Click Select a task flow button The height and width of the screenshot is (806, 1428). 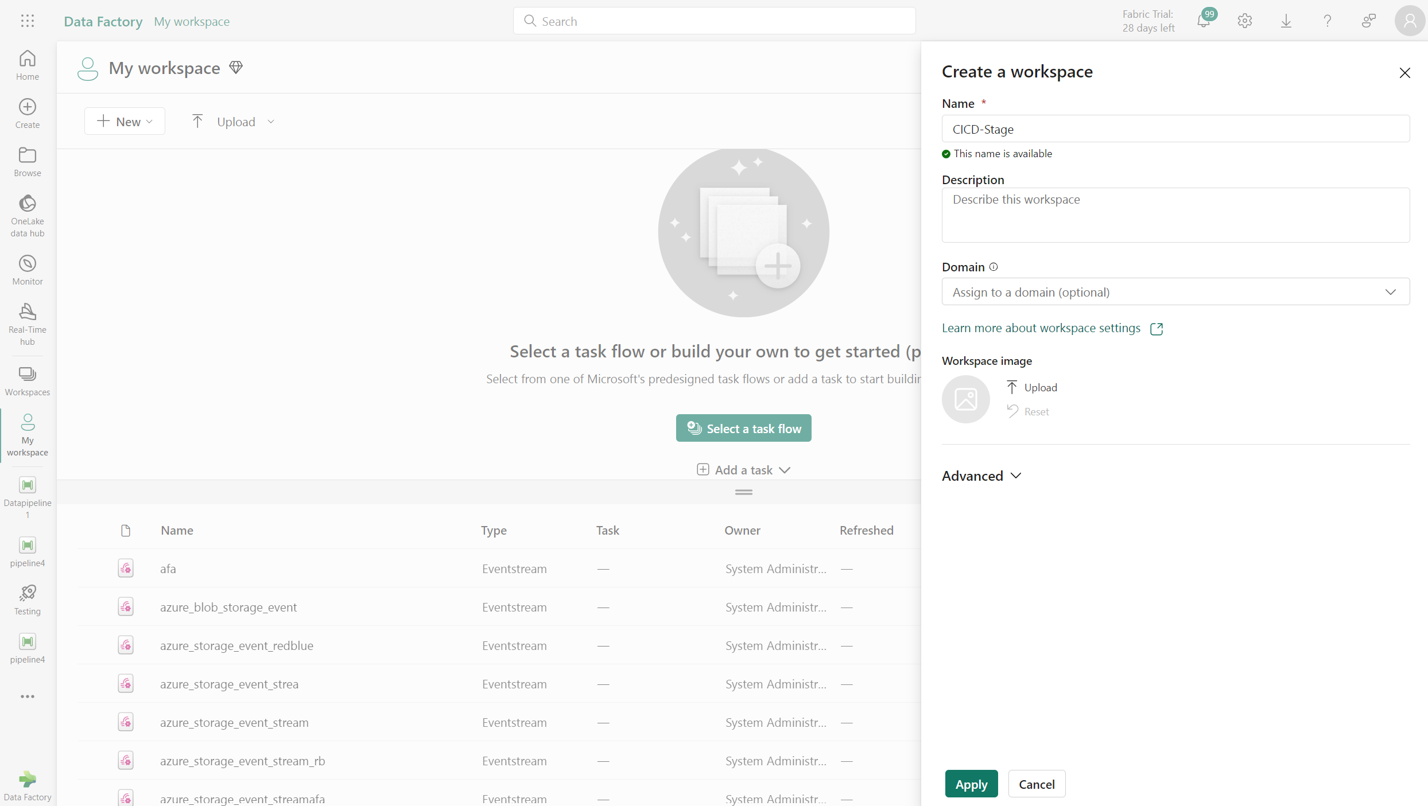744,428
